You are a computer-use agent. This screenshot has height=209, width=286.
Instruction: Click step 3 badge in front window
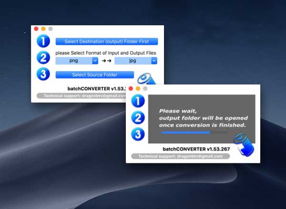click(138, 134)
